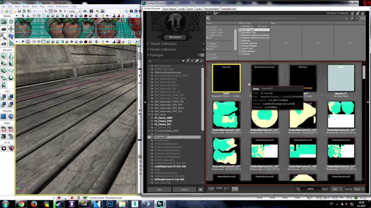Click the Import button
The height and width of the screenshot is (208, 371).
(184, 190)
